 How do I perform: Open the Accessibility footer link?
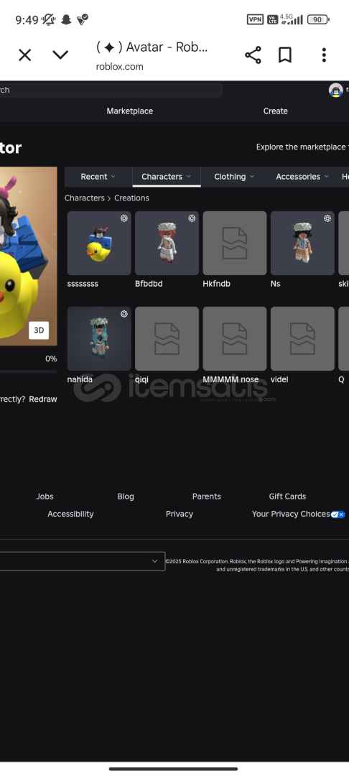70,514
